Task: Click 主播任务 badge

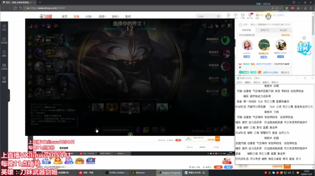Action: coord(304,48)
